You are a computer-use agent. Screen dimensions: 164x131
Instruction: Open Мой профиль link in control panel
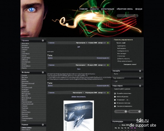[121, 48]
